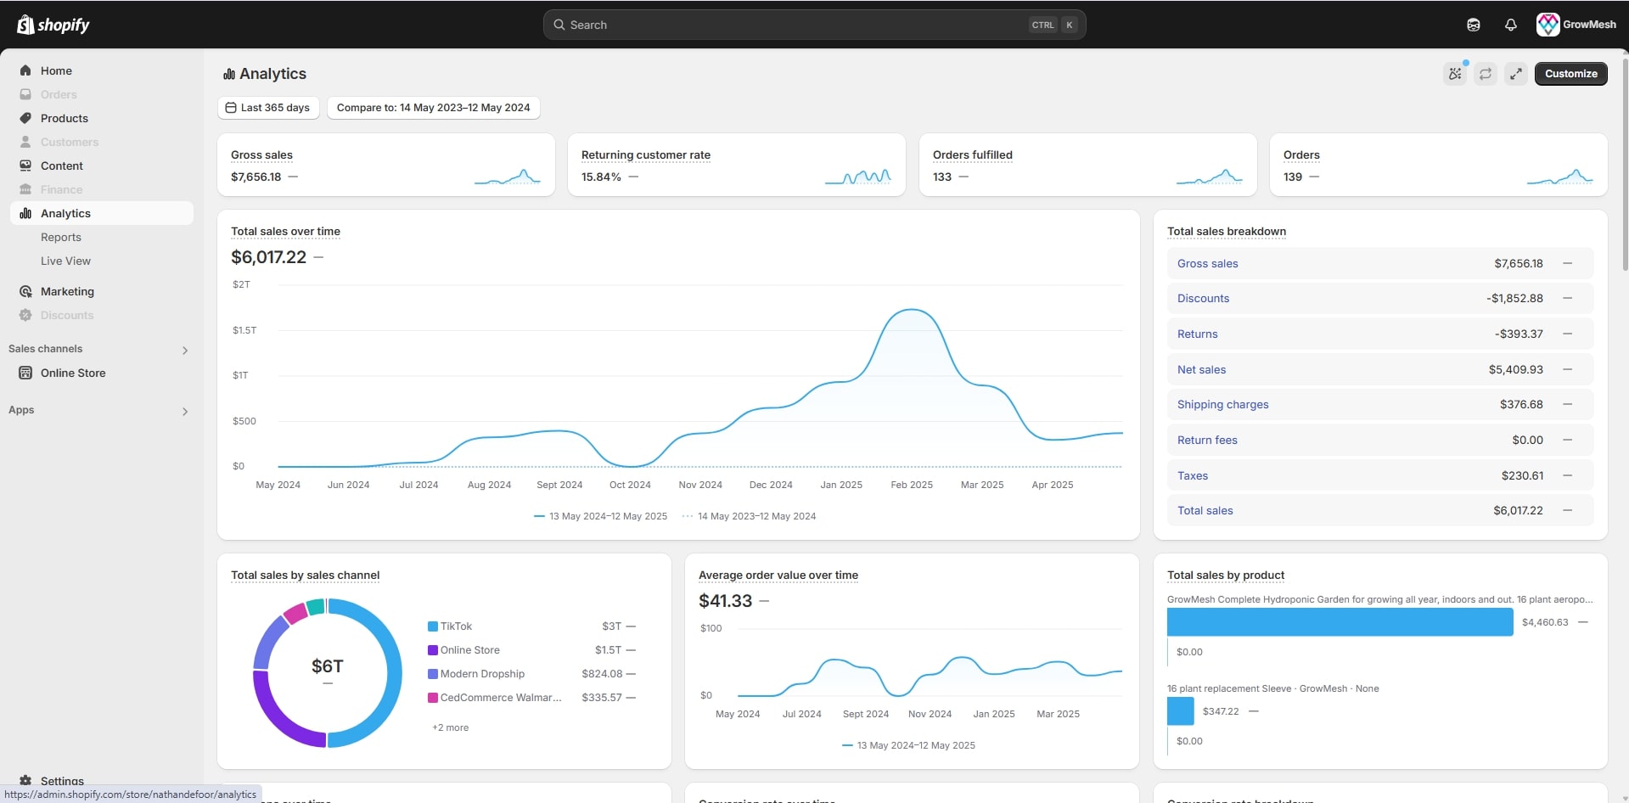
Task: Click the Marketing icon in sidebar
Action: tap(25, 291)
